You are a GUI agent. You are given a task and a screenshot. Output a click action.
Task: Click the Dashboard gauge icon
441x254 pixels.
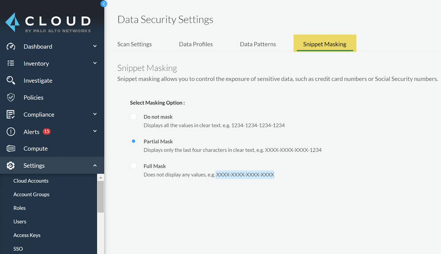pos(11,46)
